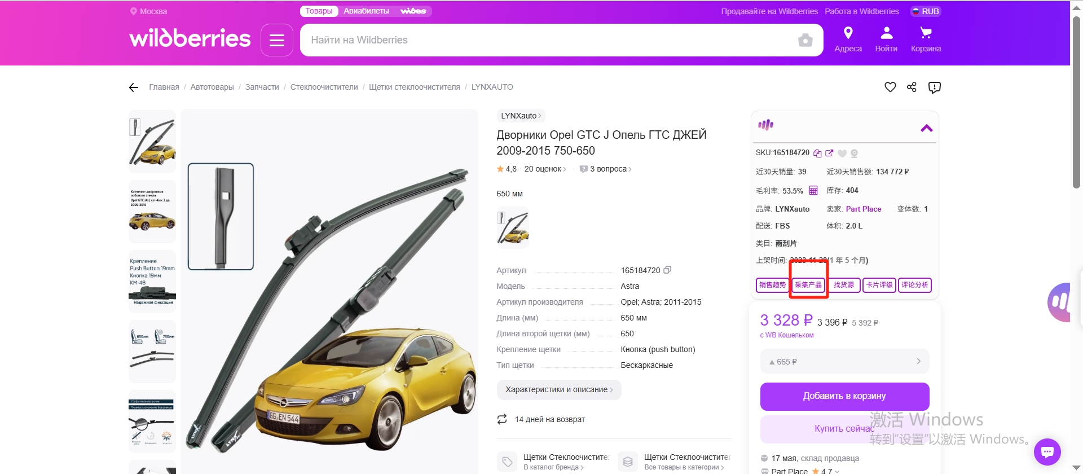Click Добавить в корзину button
Screen dimensions: 1083x474
pos(844,396)
